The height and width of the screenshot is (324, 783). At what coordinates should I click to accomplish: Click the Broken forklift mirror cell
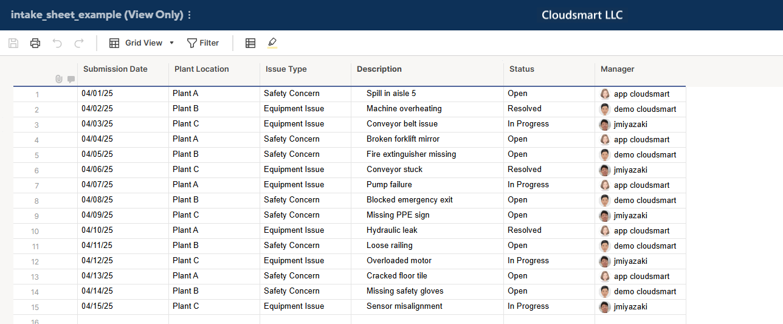click(x=427, y=139)
